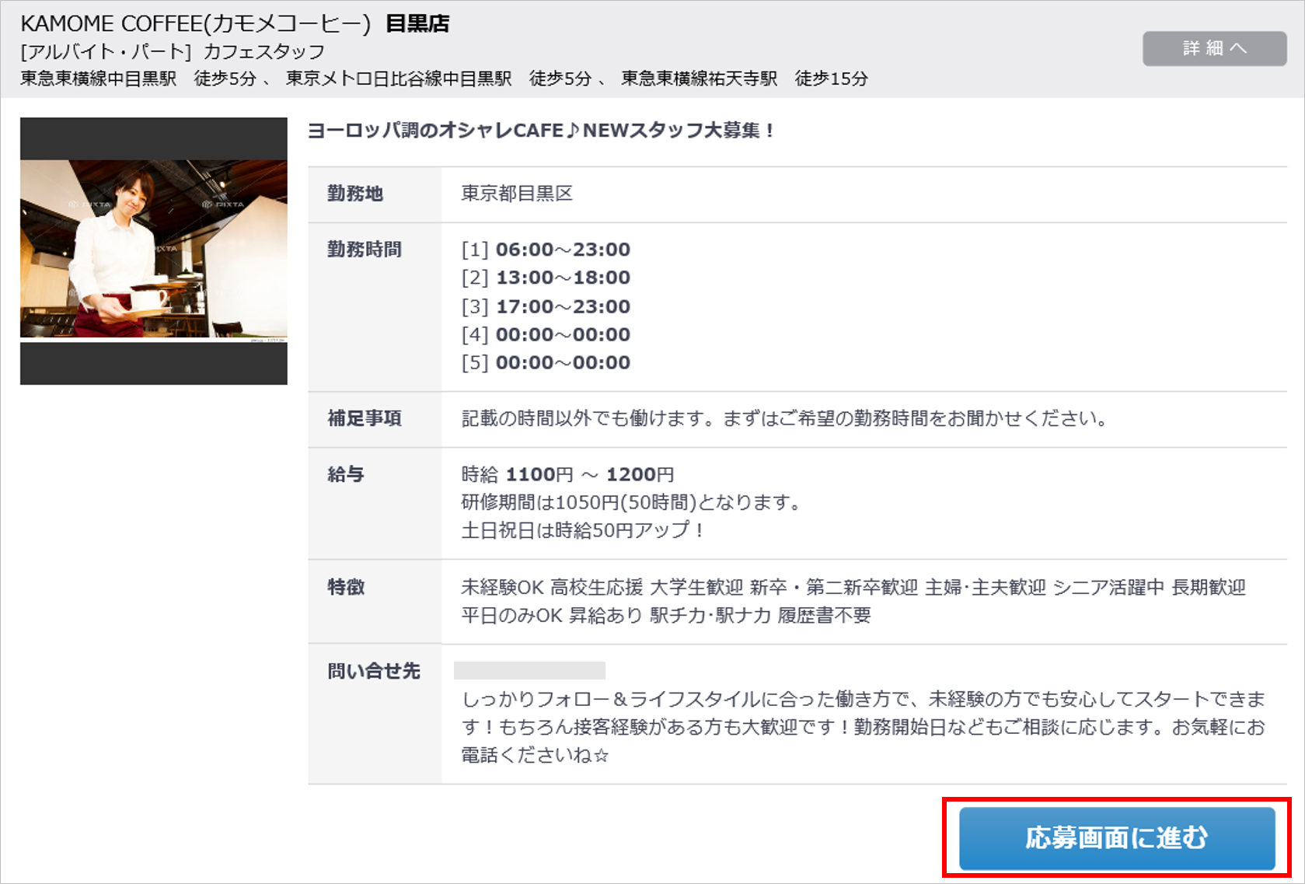Click the cafe staff photo thumbnail
Screen dimensions: 1305x884
point(154,250)
